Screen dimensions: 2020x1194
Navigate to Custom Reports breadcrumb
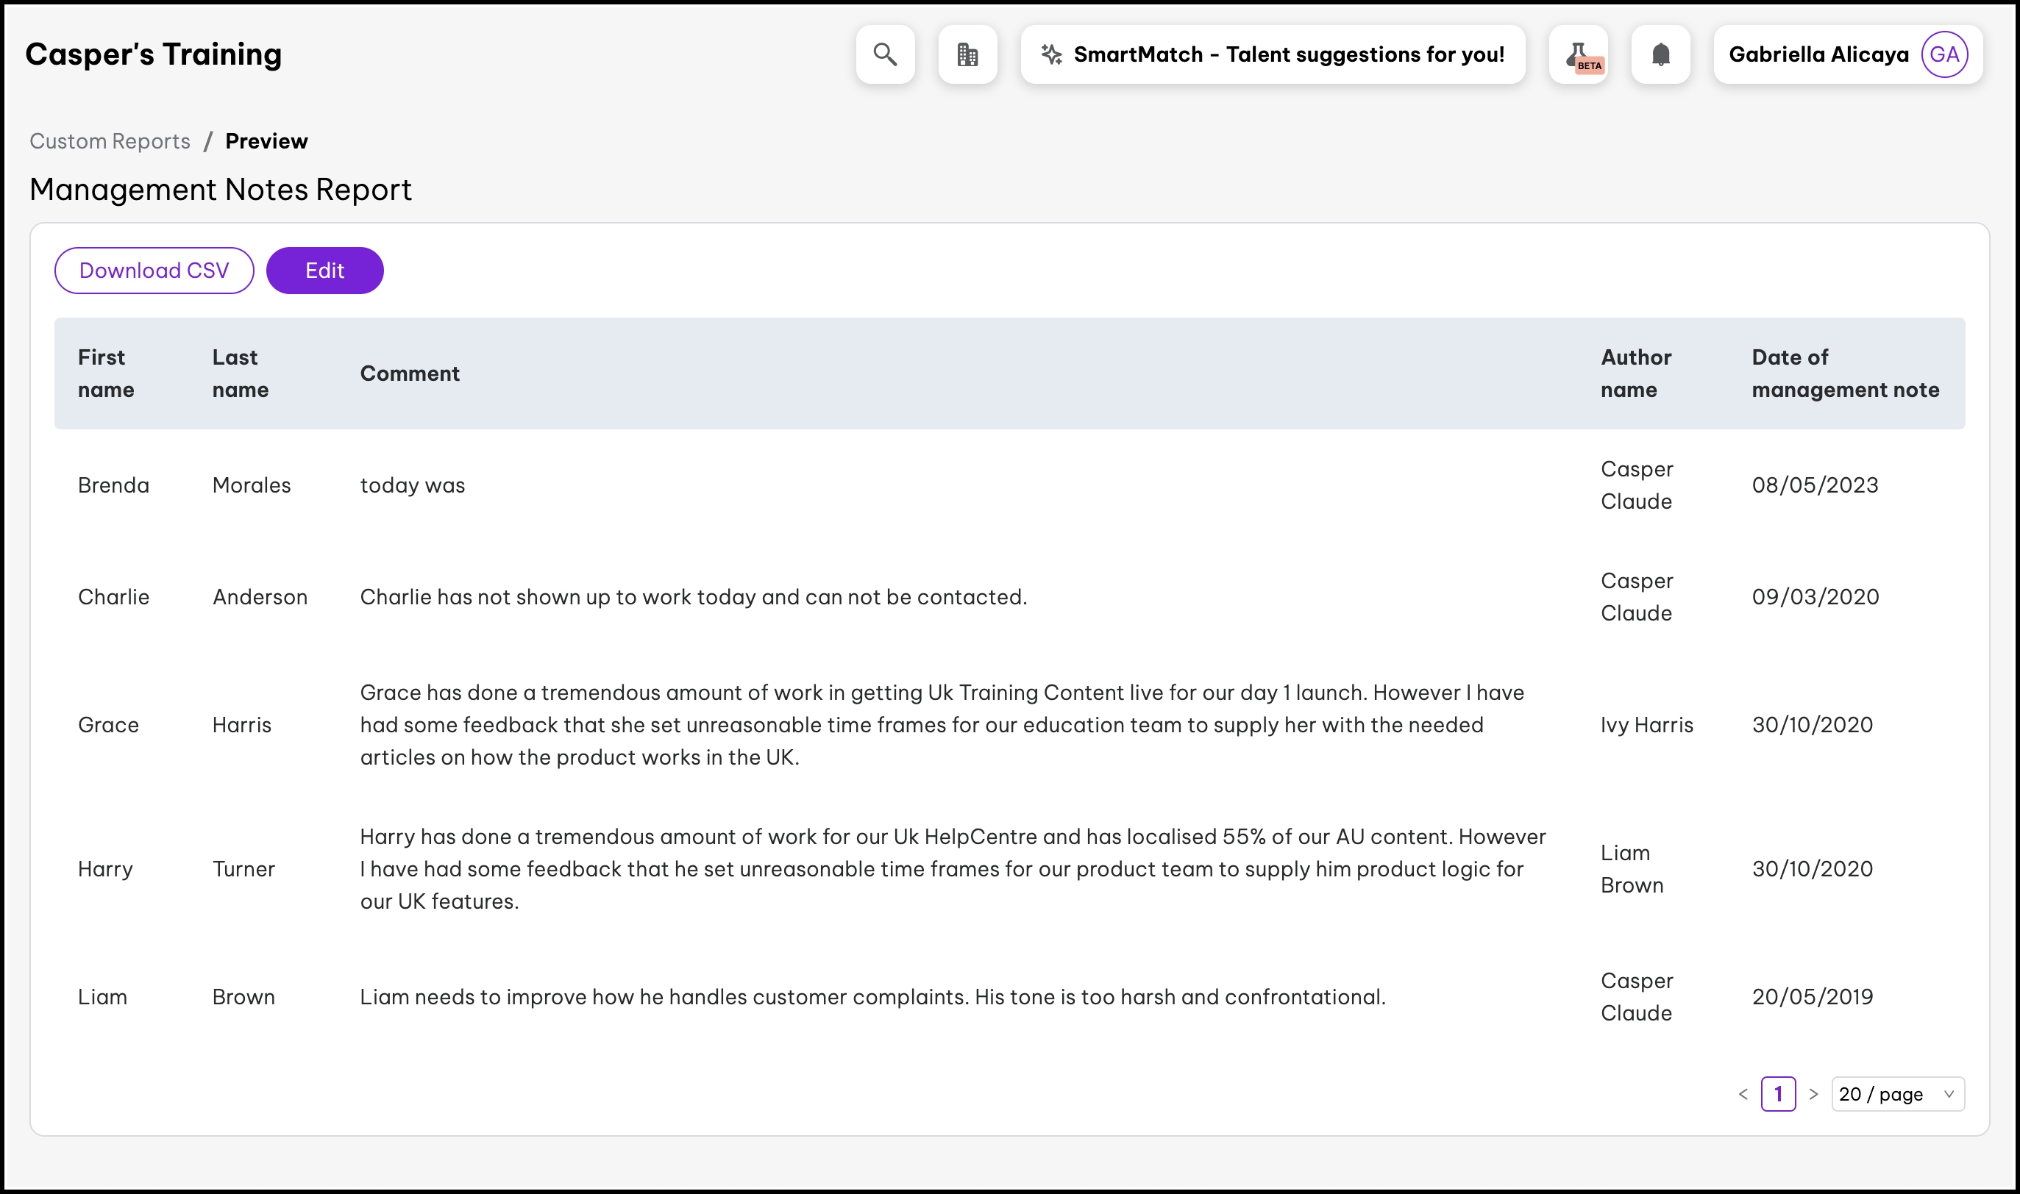110,141
